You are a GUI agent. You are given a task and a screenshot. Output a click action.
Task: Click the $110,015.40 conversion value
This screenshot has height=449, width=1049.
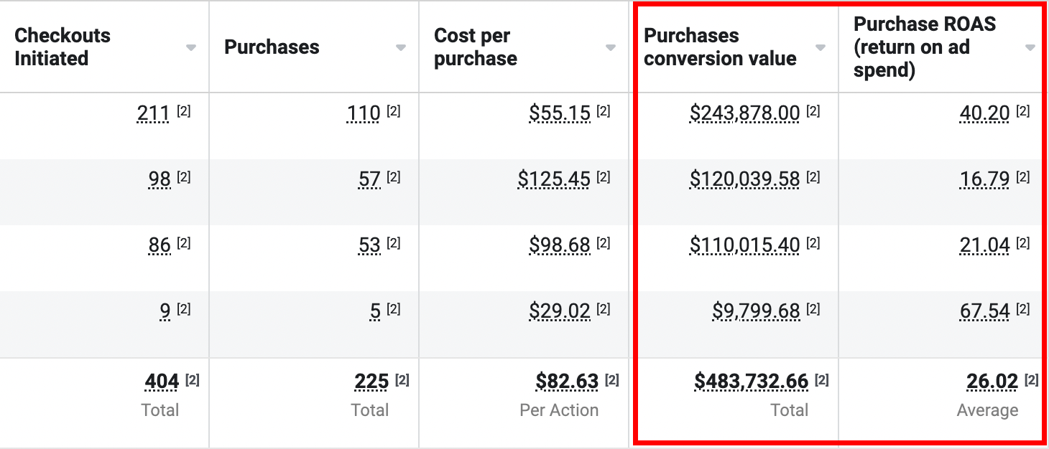pos(745,245)
